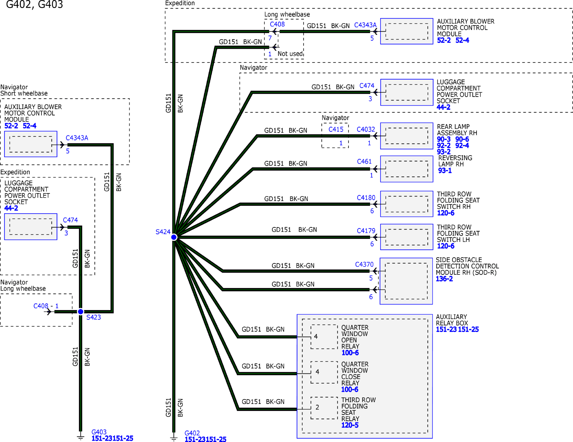Image resolution: width=573 pixels, height=442 pixels.
Task: Click the 'Navigator Long wheelbase' heading
Action: click(23, 285)
